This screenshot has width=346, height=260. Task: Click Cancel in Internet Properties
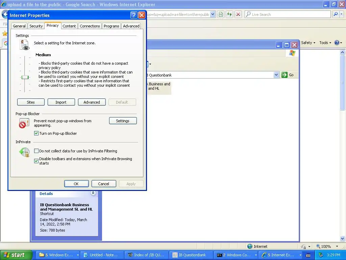pos(104,184)
